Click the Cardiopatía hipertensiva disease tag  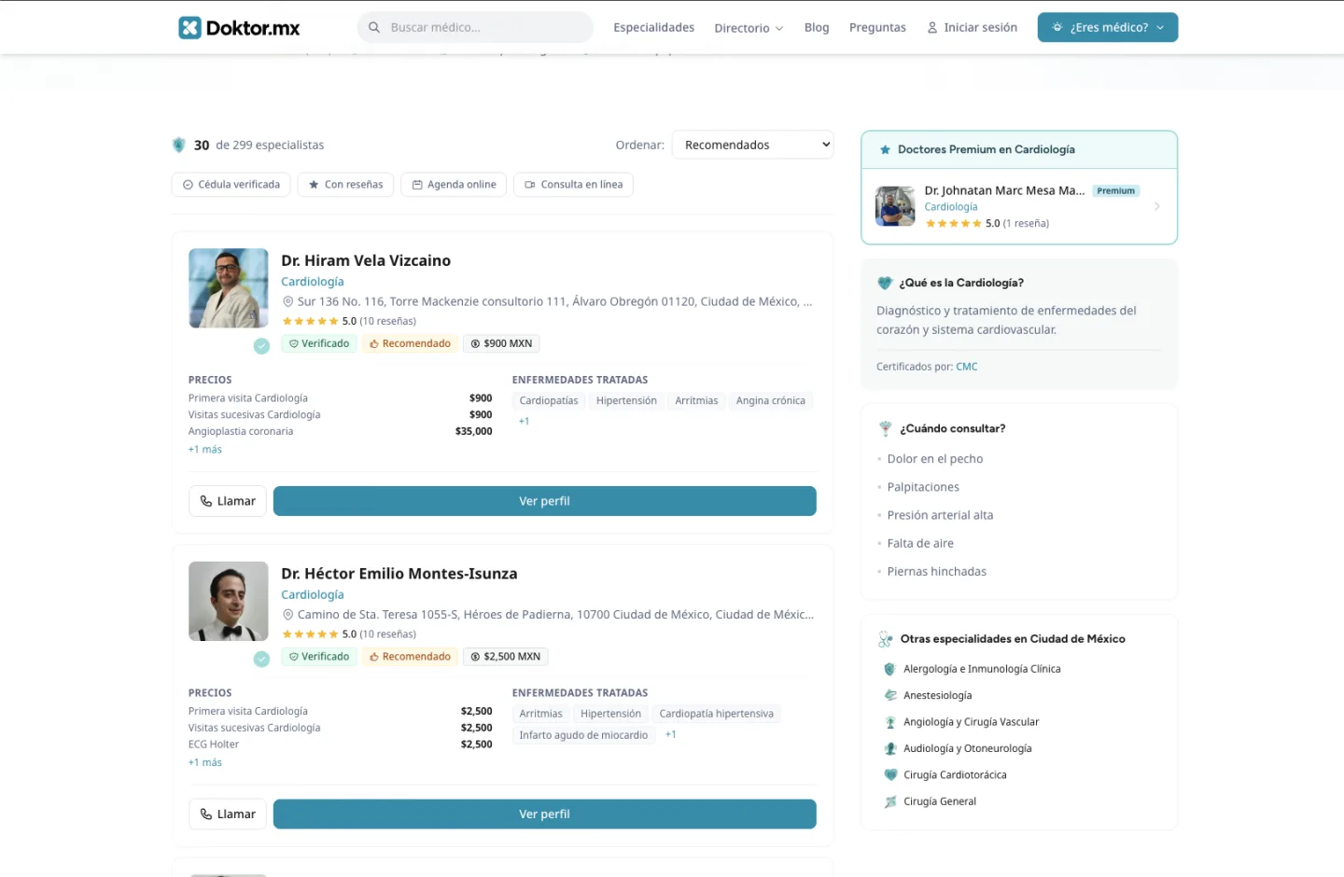click(x=717, y=714)
